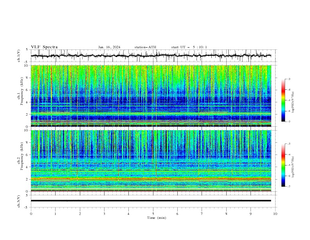Click inside the ch.2 spectrogram panel
310x240 pixels.
(151, 161)
